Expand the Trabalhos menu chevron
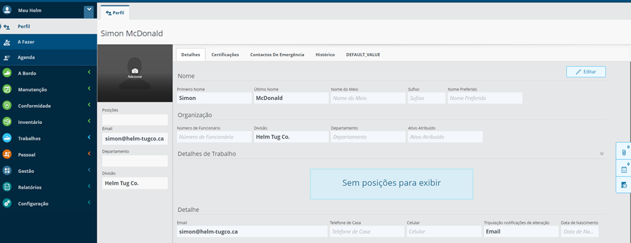This screenshot has height=243, width=631. tap(89, 138)
